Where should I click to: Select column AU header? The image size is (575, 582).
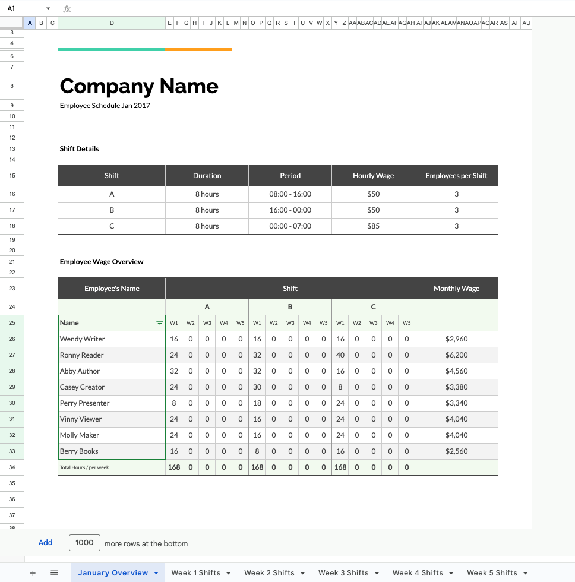[526, 23]
